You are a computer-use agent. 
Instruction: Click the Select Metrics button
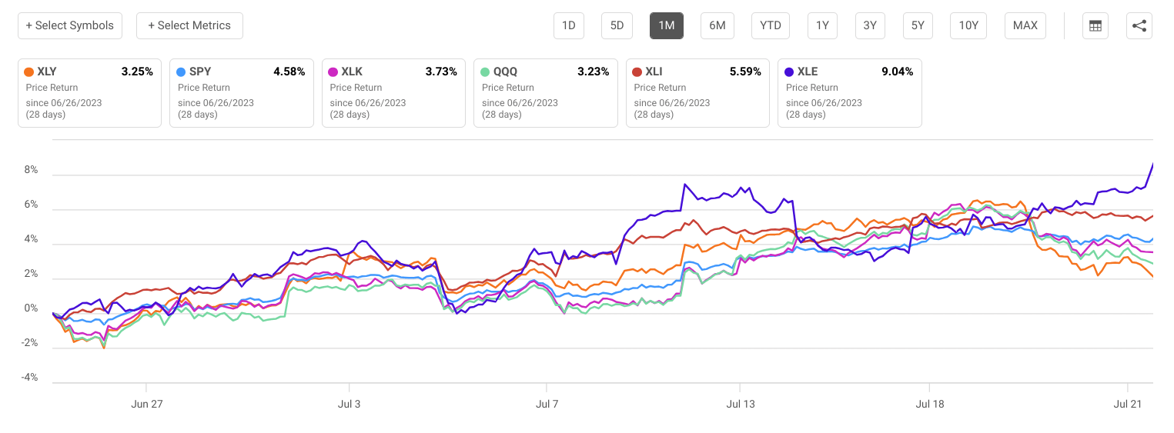click(x=189, y=25)
